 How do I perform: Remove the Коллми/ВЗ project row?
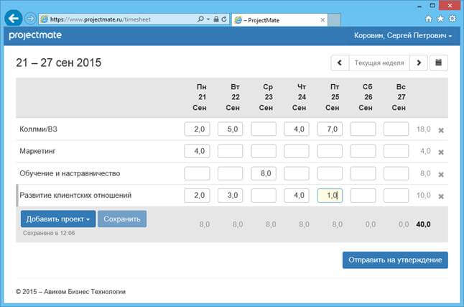441,130
